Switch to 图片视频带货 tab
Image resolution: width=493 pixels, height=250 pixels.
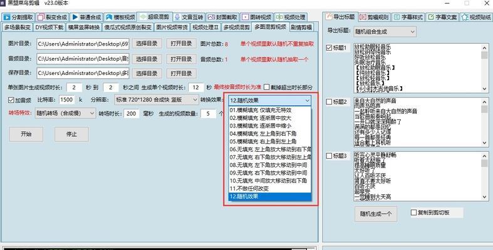(x=172, y=27)
